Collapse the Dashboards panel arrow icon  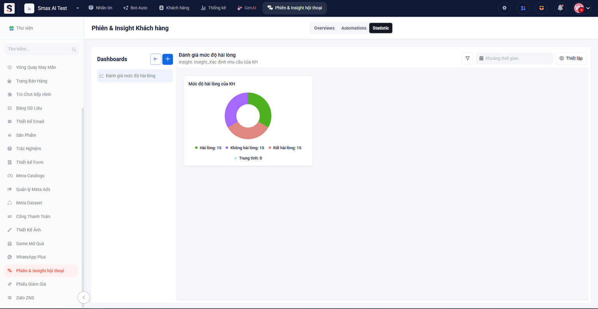(x=156, y=59)
